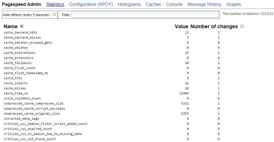
Task: Select the cache_fallbacks statistic name
Action: pos(18,63)
